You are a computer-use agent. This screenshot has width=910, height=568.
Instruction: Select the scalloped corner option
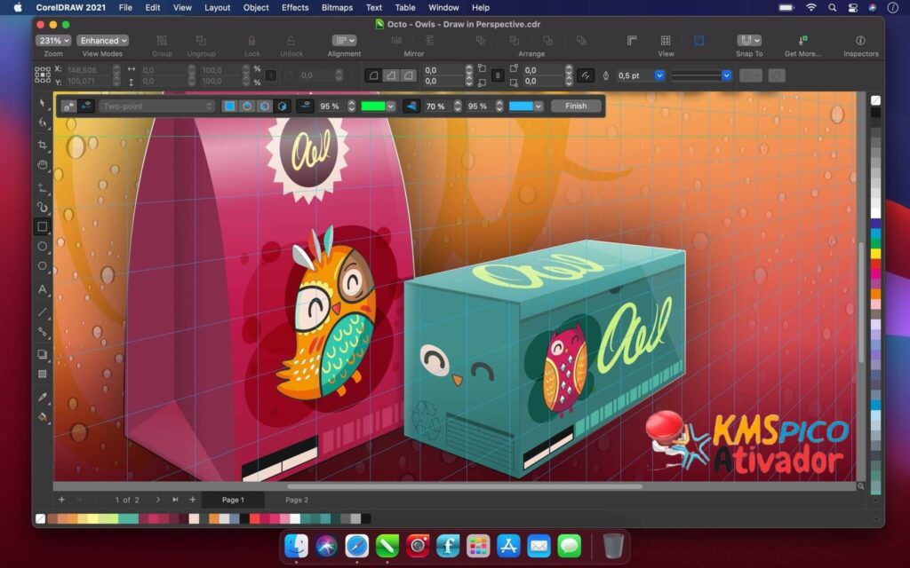pyautogui.click(x=391, y=75)
